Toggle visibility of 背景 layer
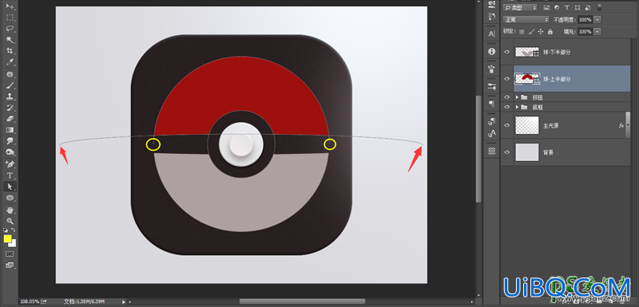Image resolution: width=639 pixels, height=307 pixels. pyautogui.click(x=507, y=152)
